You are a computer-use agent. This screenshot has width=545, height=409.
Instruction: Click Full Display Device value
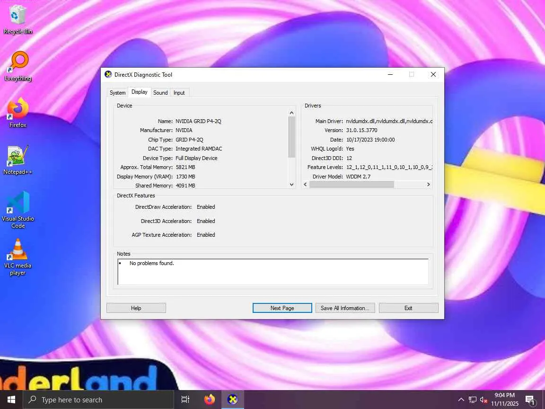[x=196, y=158]
